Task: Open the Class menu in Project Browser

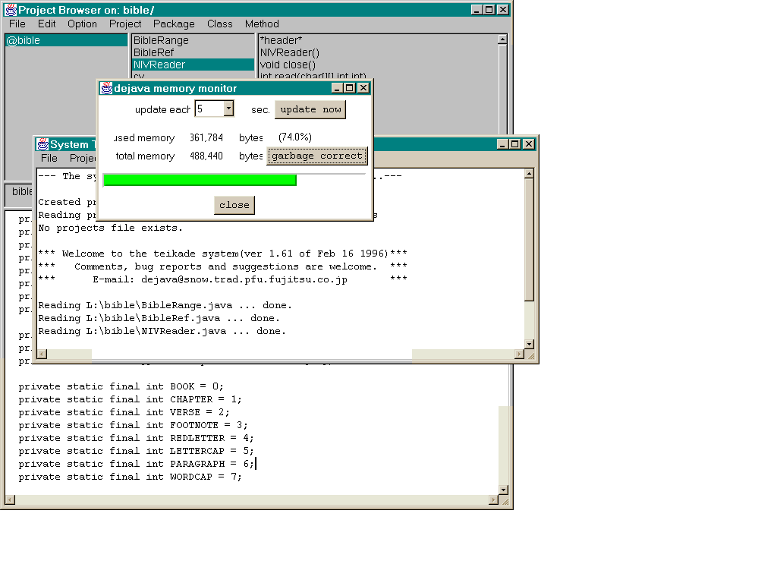Action: click(219, 24)
